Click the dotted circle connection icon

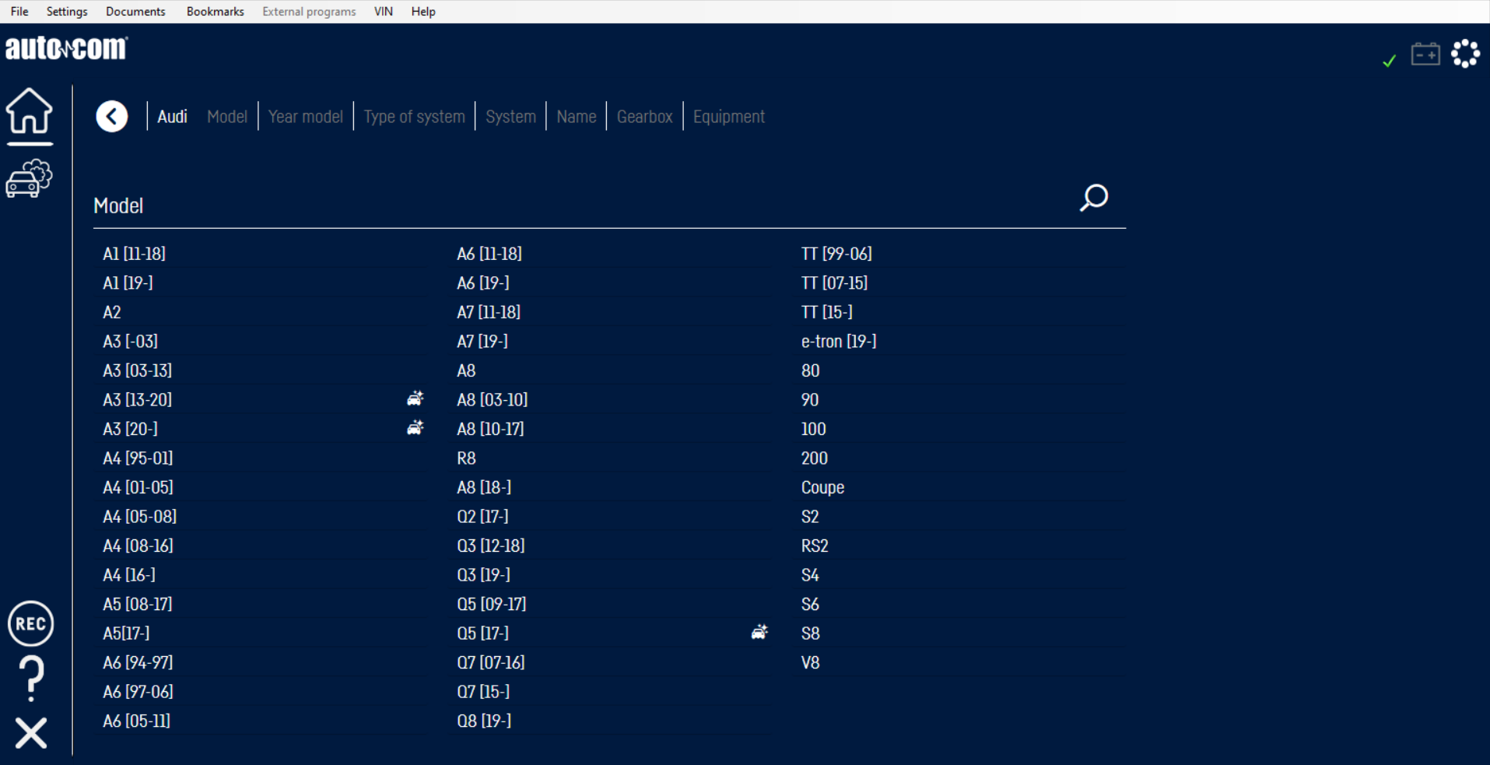[x=1466, y=54]
